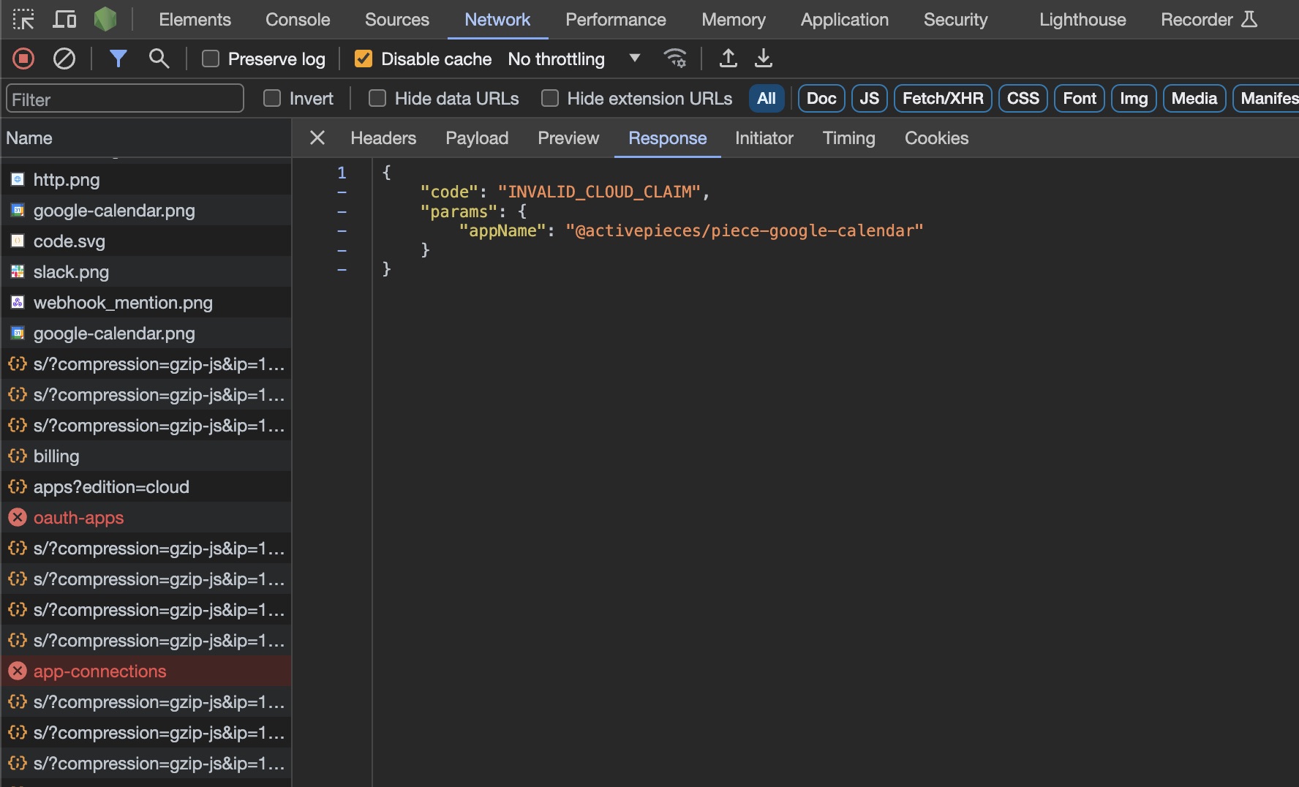The width and height of the screenshot is (1299, 787).
Task: Filter requests by Fetch/XHR type
Action: (942, 99)
